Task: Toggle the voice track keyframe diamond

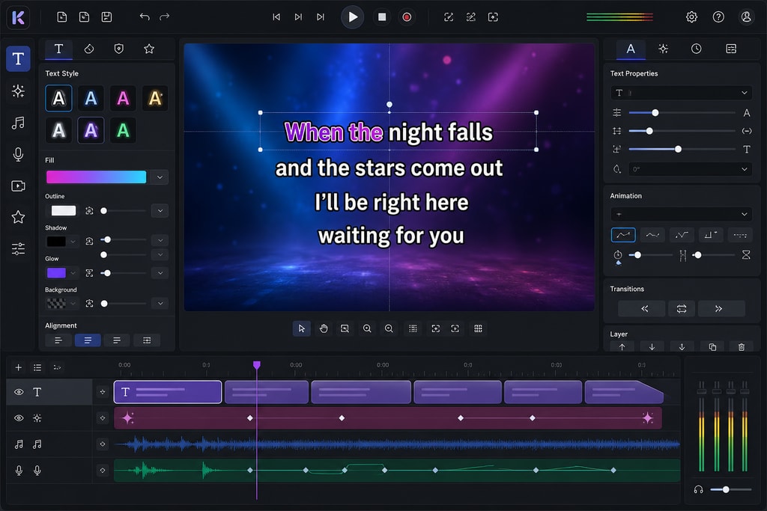Action: click(x=102, y=471)
